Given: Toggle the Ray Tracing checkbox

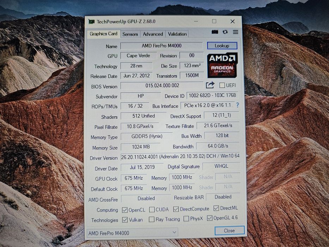Looking at the screenshot, I should pos(152,219).
